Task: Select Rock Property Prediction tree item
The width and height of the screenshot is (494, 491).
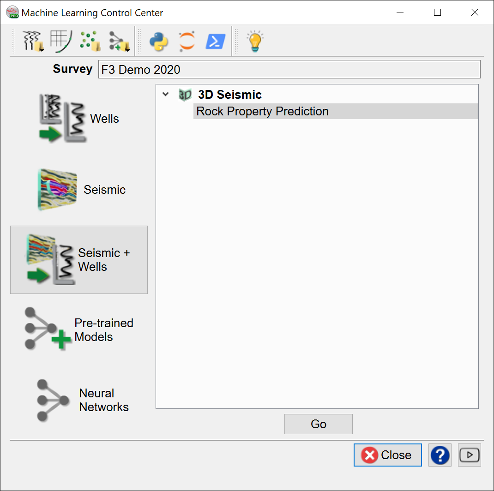Action: pyautogui.click(x=262, y=112)
